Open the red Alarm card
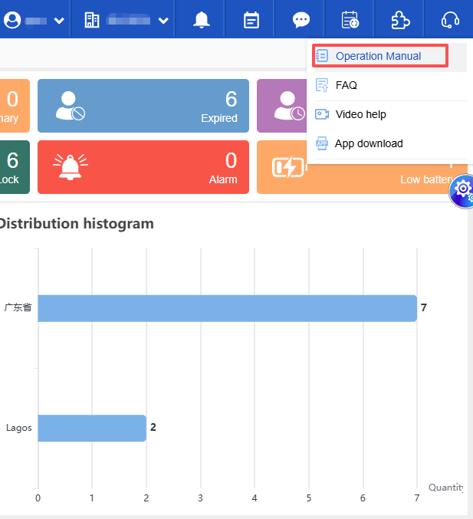This screenshot has height=519, width=473. tap(143, 167)
